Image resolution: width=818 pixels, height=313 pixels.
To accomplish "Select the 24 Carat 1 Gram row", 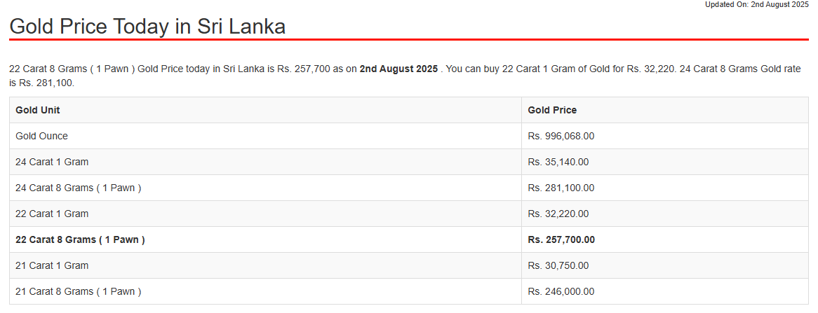I will coord(409,162).
